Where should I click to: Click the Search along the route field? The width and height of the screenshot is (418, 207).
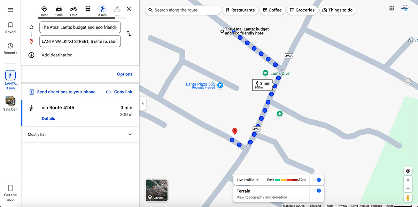coord(185,10)
